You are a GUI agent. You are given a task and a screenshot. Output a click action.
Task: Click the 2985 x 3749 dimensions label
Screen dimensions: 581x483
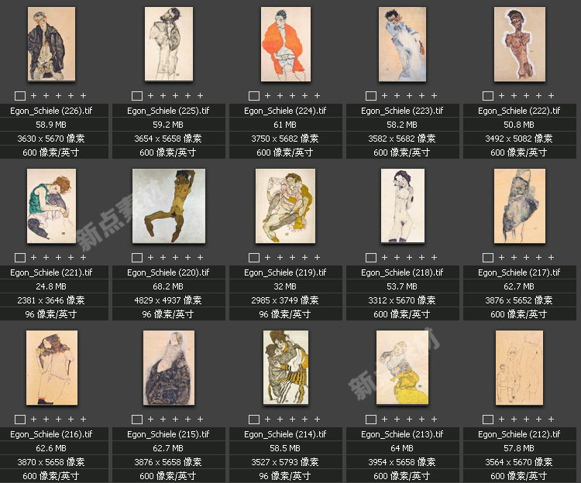click(285, 300)
